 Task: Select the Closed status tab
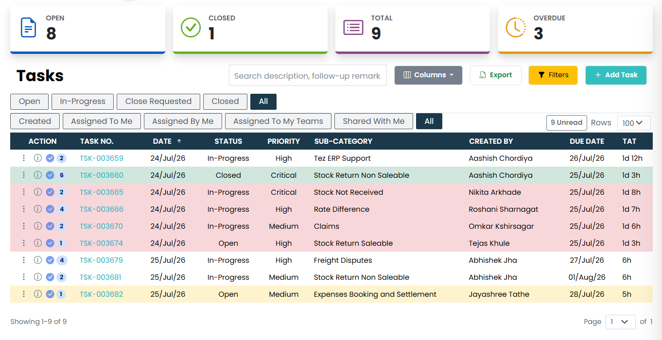(x=225, y=102)
